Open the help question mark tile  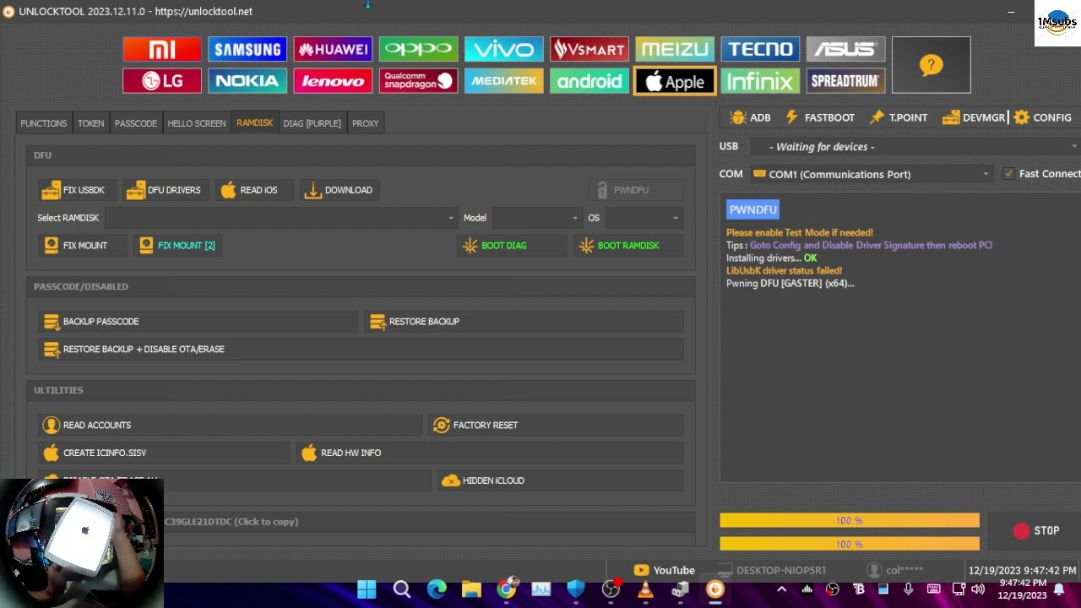point(931,65)
